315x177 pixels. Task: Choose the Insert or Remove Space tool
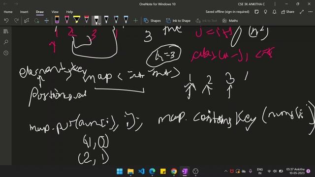[46, 21]
